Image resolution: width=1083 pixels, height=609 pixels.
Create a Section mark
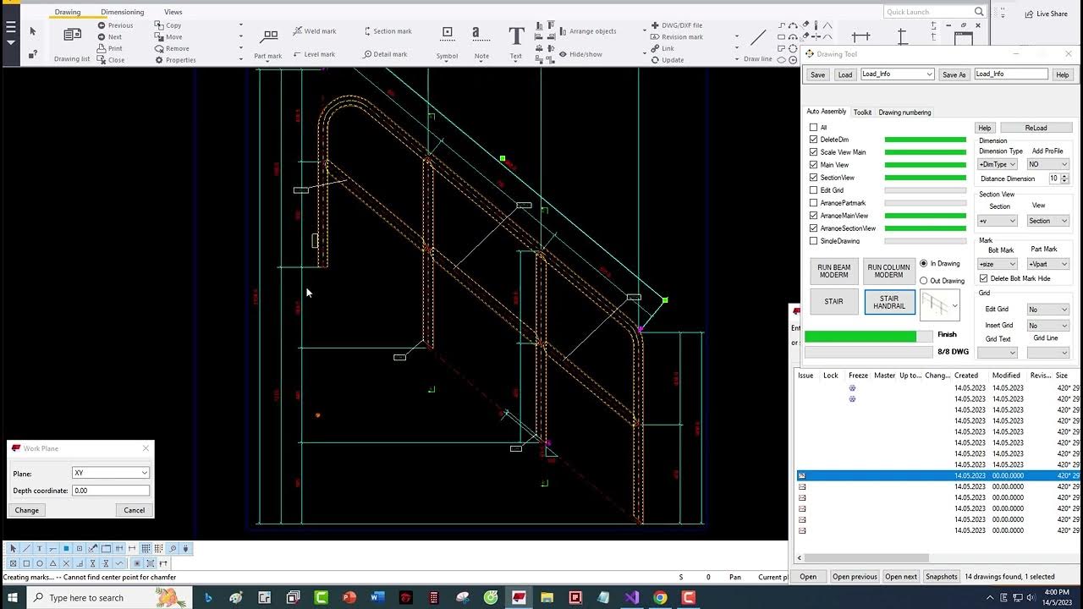click(388, 31)
